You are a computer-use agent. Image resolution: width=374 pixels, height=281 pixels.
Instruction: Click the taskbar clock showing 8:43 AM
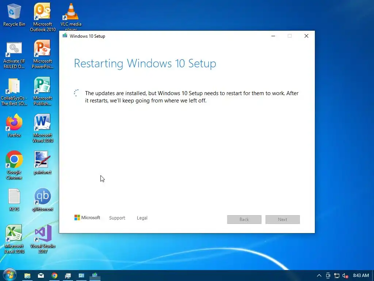[360, 276]
